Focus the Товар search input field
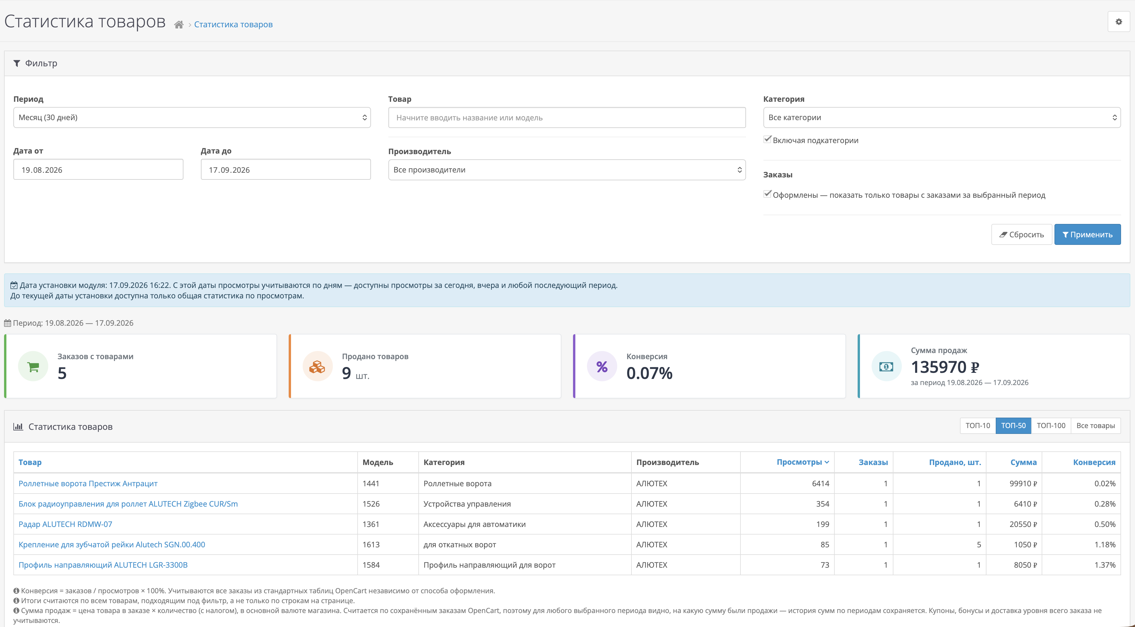 coord(567,118)
